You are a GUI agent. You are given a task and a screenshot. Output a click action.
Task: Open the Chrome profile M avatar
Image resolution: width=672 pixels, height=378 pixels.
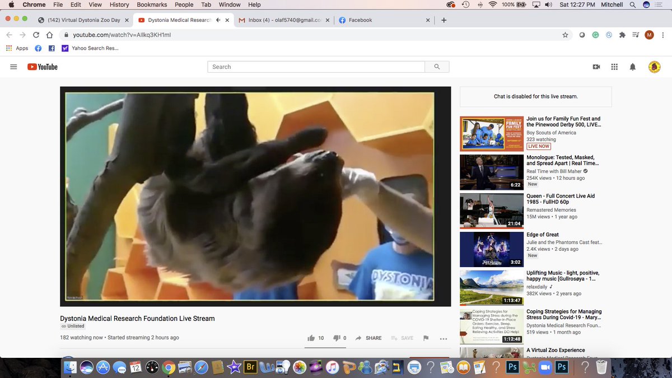click(649, 35)
